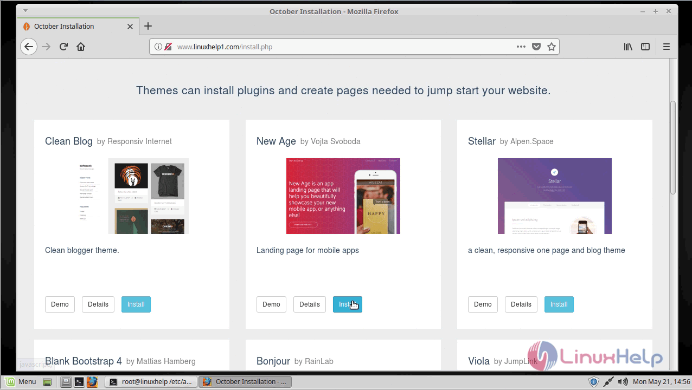View Details of New Age theme
Viewport: 692px width, 390px height.
click(x=310, y=304)
